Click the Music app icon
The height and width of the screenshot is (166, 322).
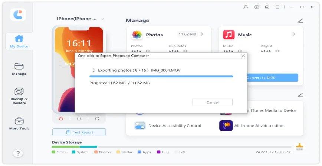pos(229,35)
